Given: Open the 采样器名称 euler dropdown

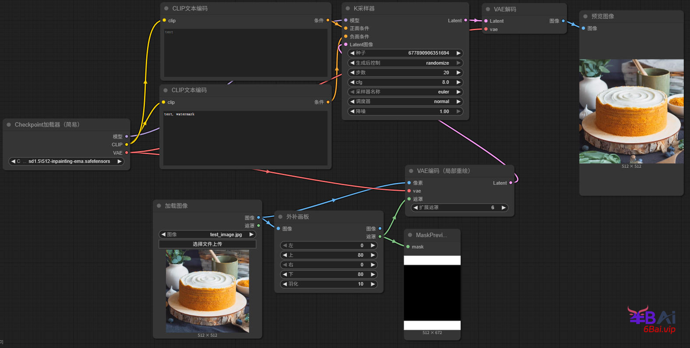Looking at the screenshot, I should coord(405,92).
